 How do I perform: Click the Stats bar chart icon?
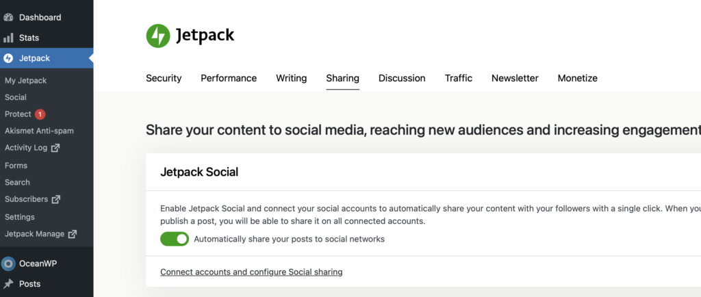pos(9,38)
